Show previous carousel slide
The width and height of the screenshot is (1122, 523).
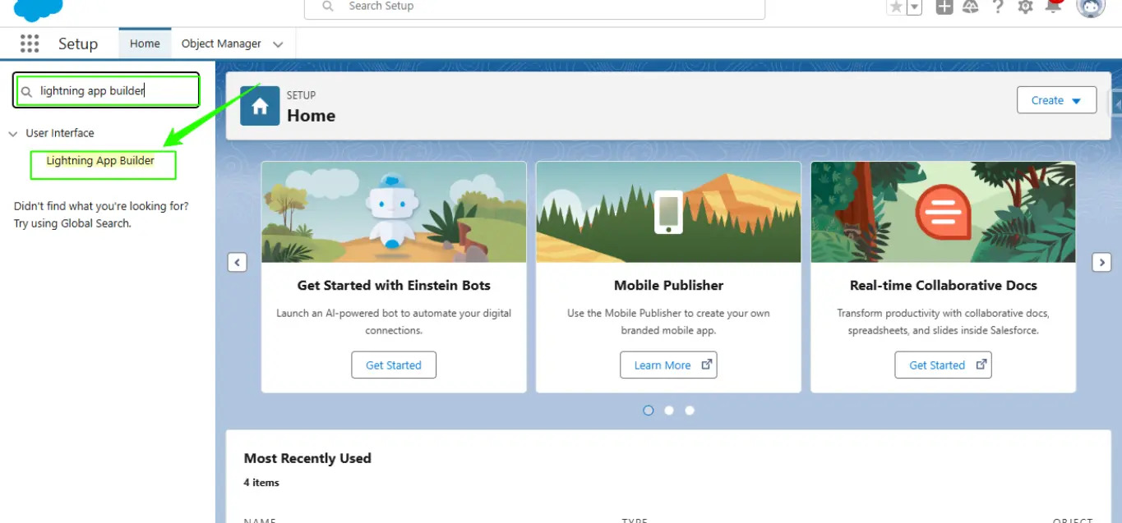(x=237, y=262)
